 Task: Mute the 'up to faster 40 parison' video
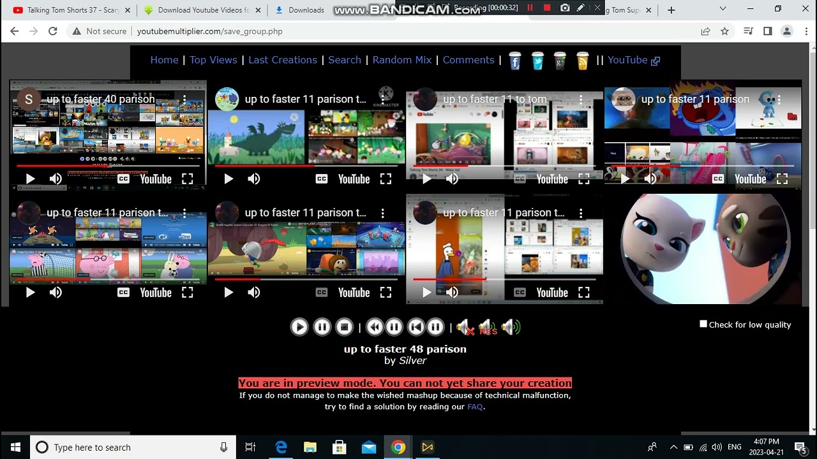[x=56, y=179]
